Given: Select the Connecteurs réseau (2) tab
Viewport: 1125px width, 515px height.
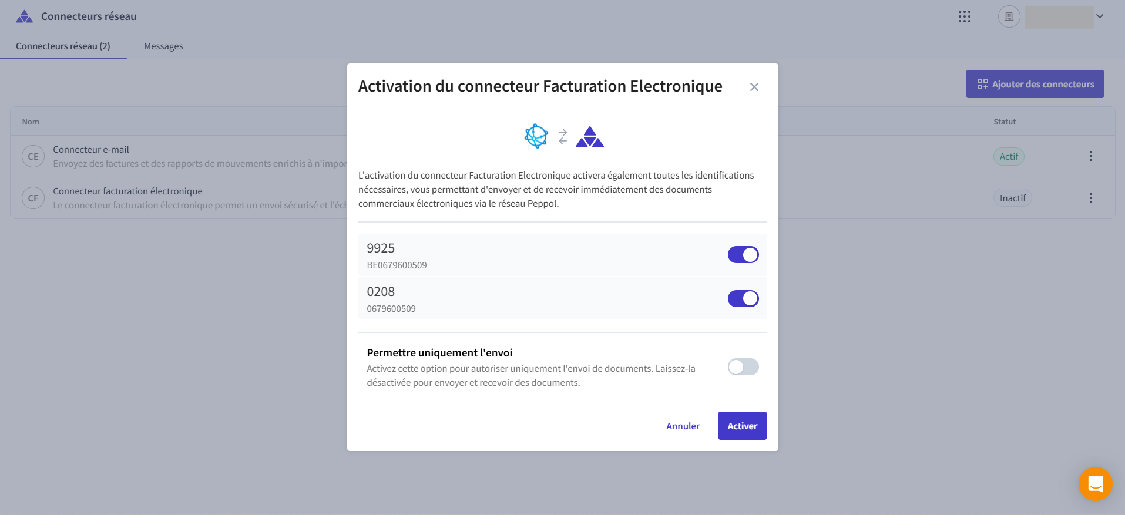Looking at the screenshot, I should coord(63,46).
